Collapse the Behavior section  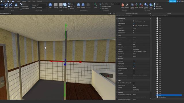[117, 59]
